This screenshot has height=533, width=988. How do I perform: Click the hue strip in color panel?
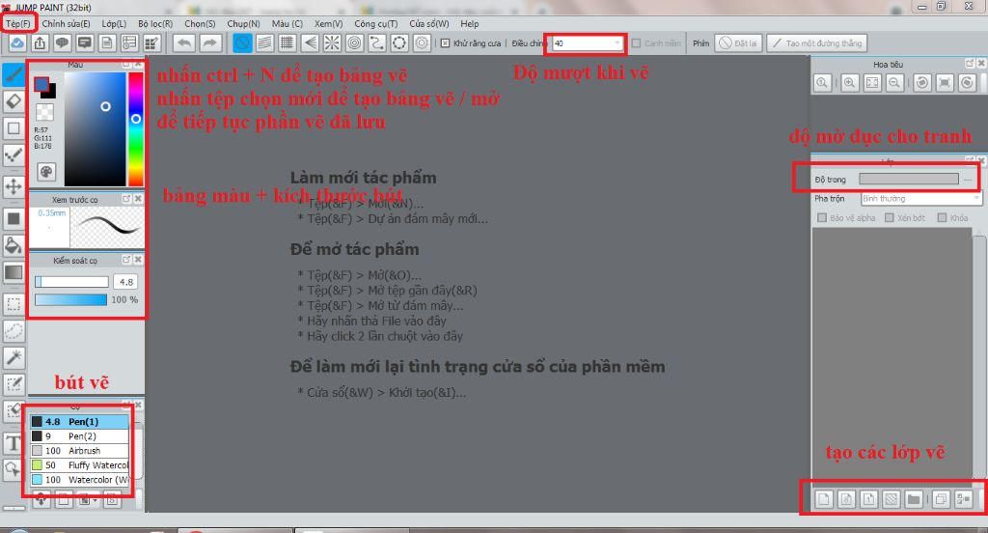click(135, 128)
